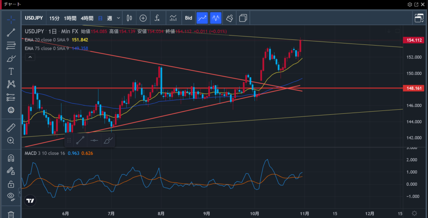The height and width of the screenshot is (218, 428).
Task: Toggle magnet snap mode
Action: (x=11, y=158)
